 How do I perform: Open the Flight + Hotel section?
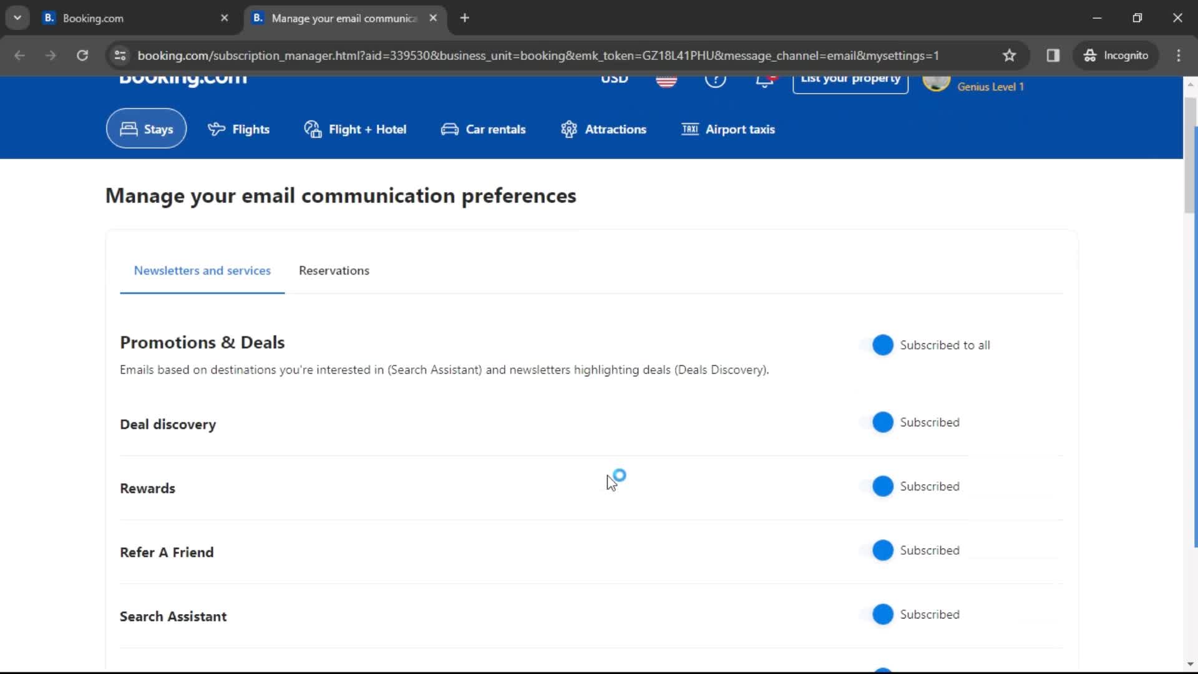click(x=355, y=129)
